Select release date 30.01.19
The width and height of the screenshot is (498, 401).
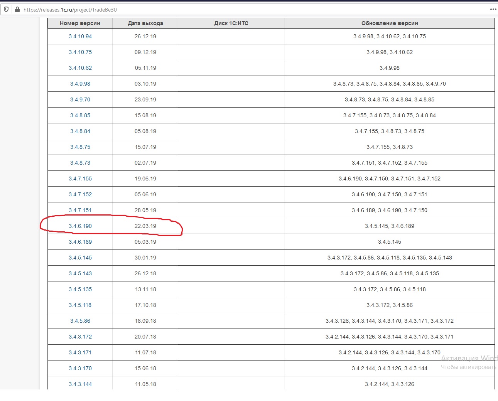pyautogui.click(x=145, y=258)
